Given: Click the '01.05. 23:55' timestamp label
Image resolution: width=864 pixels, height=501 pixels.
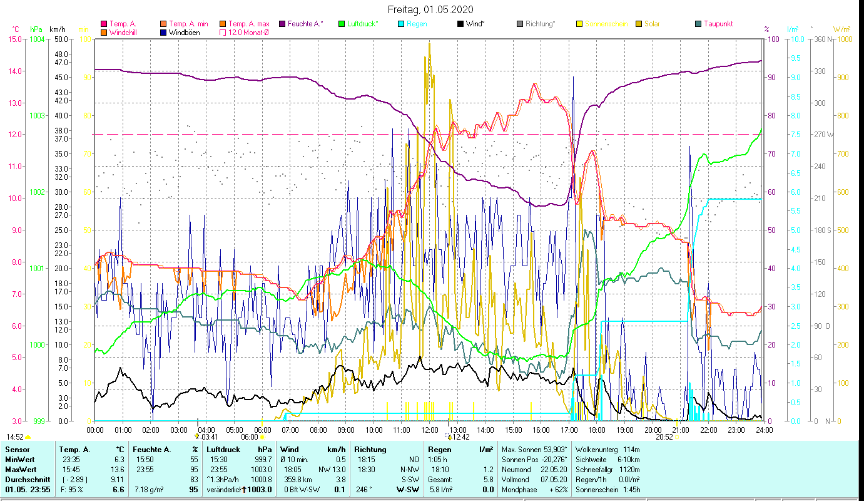Looking at the screenshot, I should tap(27, 489).
